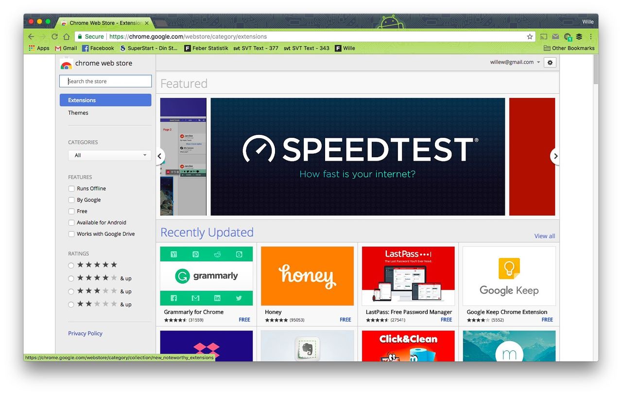Image resolution: width=622 pixels, height=395 pixels.
Task: Click the Wille profile name button
Action: click(587, 21)
